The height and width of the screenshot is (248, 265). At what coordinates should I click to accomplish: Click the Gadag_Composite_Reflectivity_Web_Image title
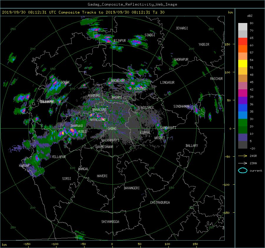(132, 4)
